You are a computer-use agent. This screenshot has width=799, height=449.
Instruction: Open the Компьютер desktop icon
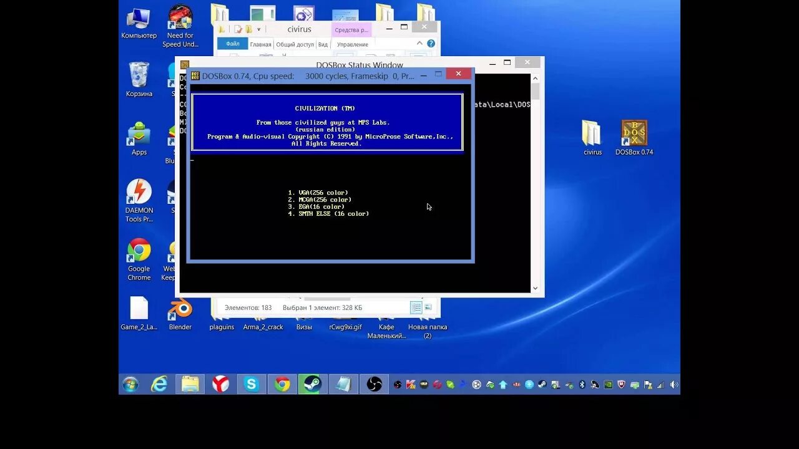139,24
